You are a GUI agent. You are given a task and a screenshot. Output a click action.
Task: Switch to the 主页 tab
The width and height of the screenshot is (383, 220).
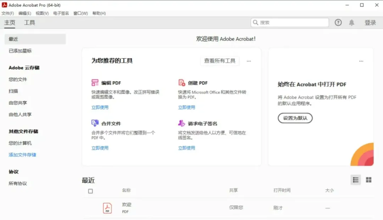(10, 23)
